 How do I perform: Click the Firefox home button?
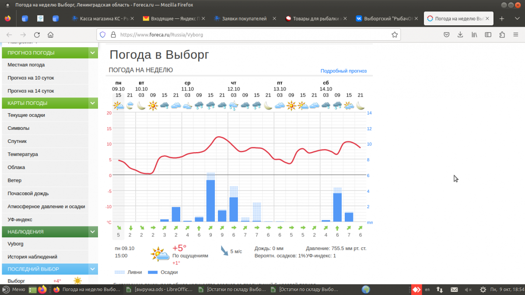click(51, 35)
